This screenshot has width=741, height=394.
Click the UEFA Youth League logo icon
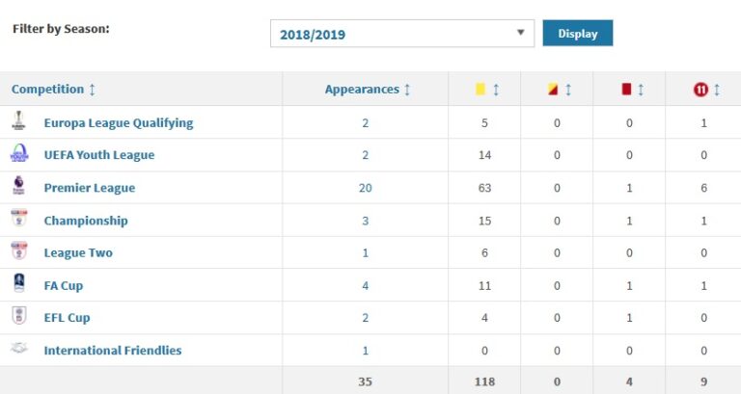[x=19, y=154]
